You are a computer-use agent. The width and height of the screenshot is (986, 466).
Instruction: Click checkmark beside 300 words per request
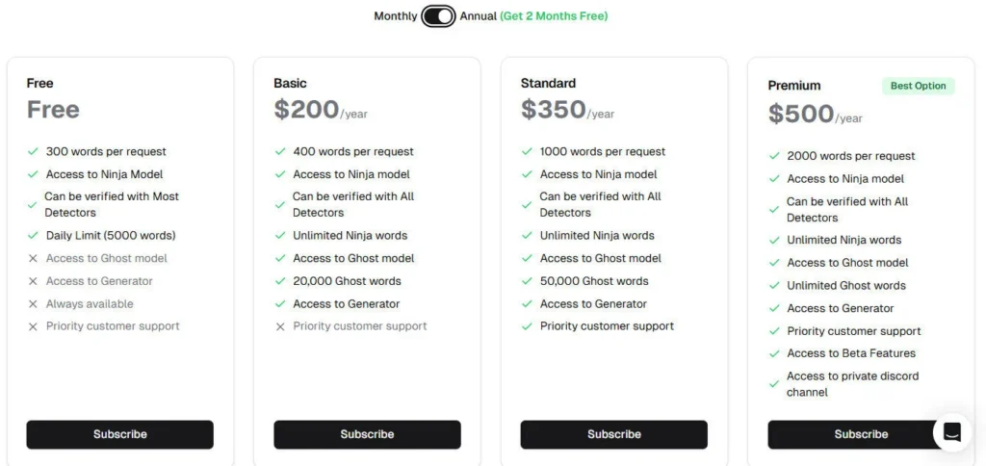(x=33, y=151)
